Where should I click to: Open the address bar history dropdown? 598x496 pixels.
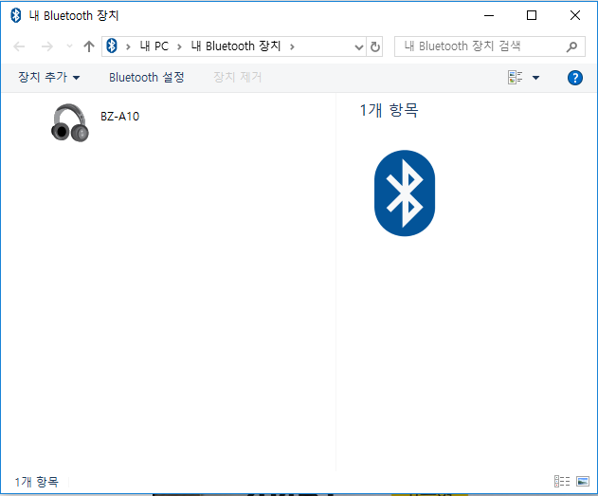[358, 46]
